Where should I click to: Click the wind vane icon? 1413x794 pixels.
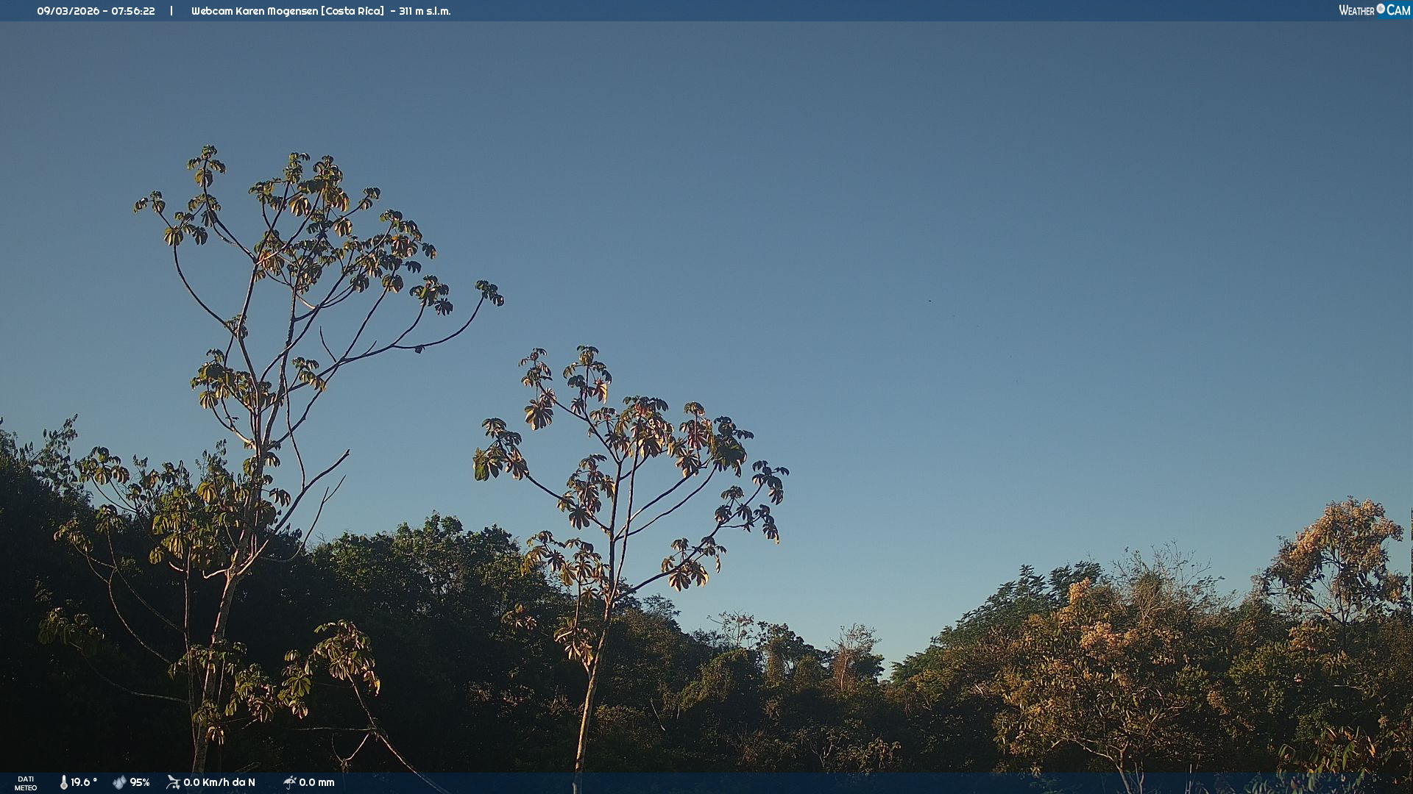pyautogui.click(x=173, y=782)
